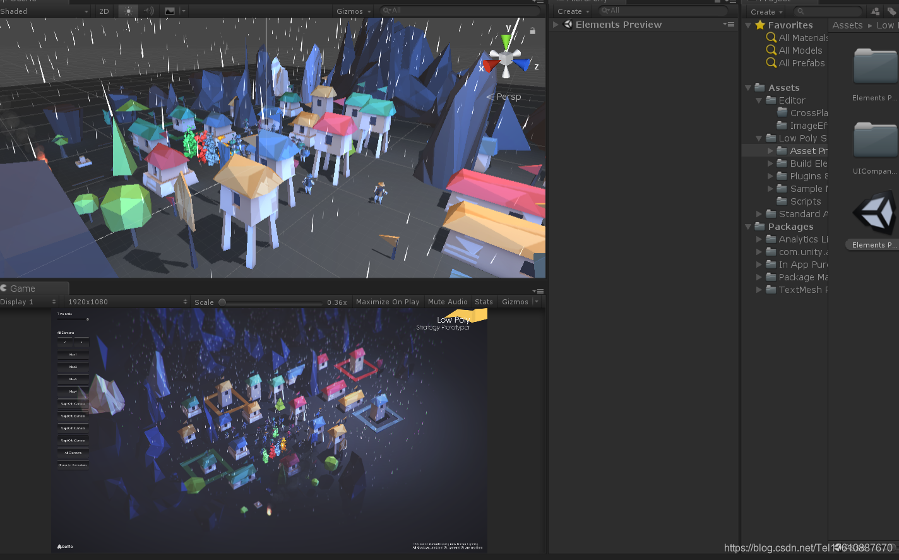This screenshot has height=560, width=899.
Task: Open Display 1 dropdown
Action: tap(29, 302)
